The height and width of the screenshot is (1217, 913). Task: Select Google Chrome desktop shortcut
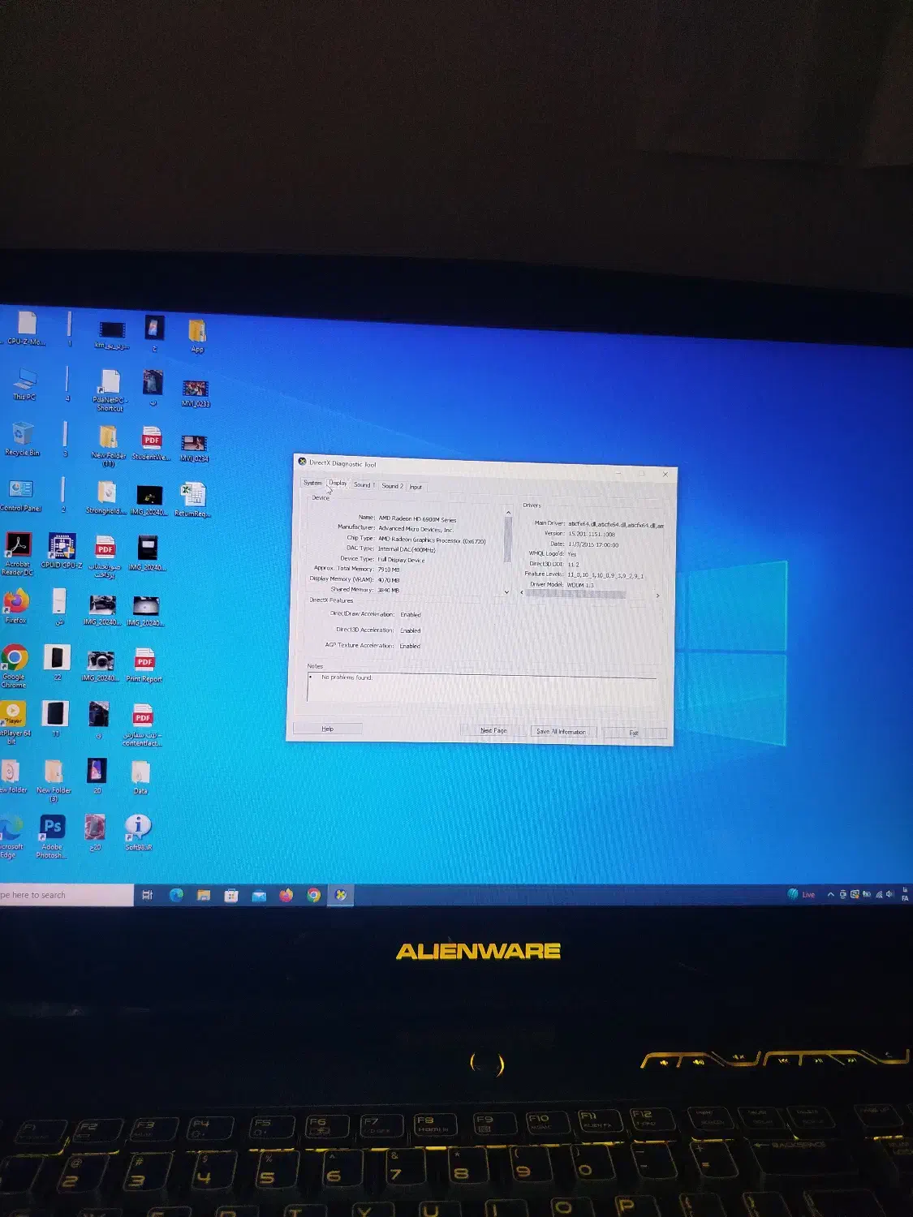pyautogui.click(x=14, y=658)
